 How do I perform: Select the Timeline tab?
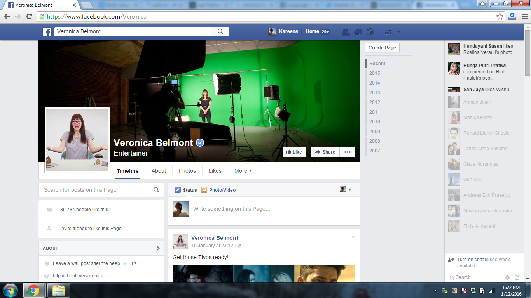coord(128,171)
